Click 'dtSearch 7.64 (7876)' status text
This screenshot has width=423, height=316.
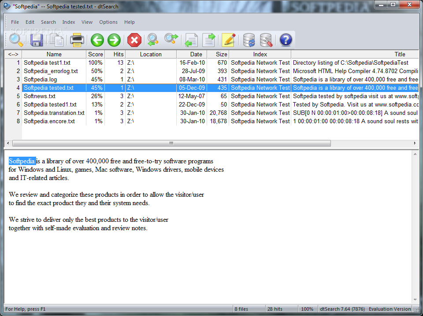click(x=342, y=309)
